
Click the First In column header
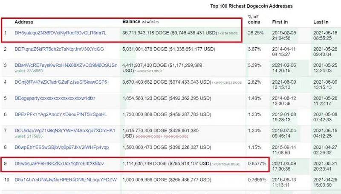[x=280, y=22]
